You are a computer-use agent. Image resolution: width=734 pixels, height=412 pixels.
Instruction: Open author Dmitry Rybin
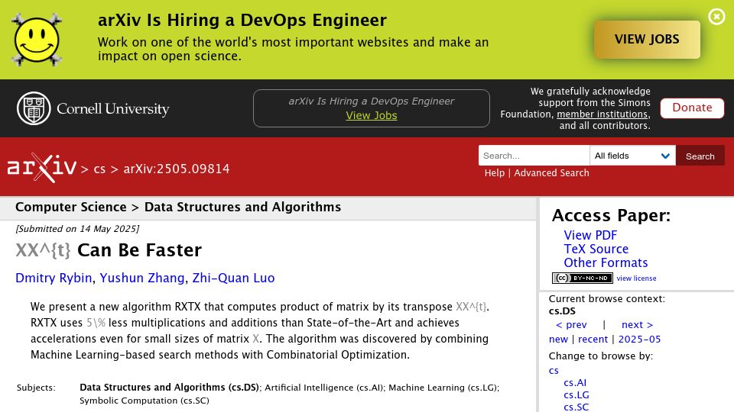click(54, 278)
